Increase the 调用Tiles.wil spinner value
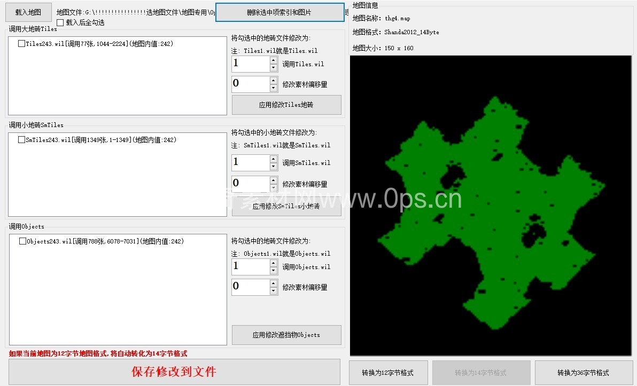637x386 pixels. (x=274, y=60)
